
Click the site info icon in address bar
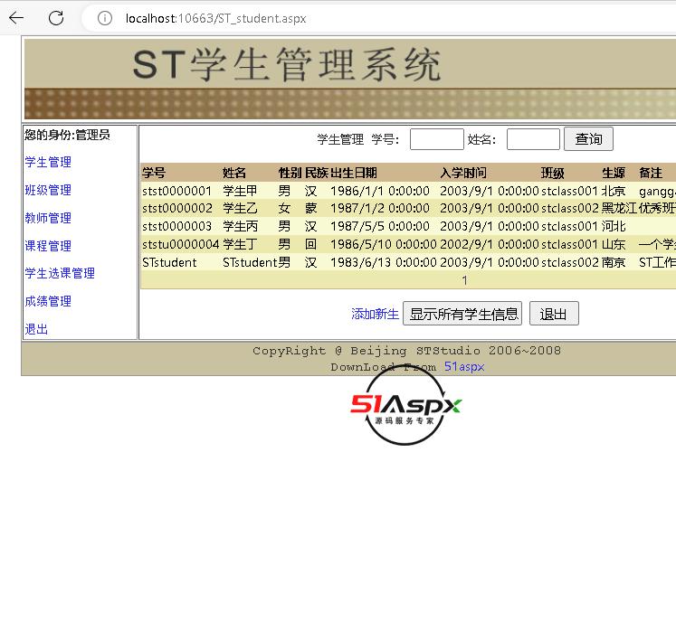105,18
